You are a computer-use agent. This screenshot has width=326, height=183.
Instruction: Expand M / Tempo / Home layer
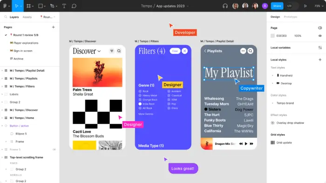[2, 118]
